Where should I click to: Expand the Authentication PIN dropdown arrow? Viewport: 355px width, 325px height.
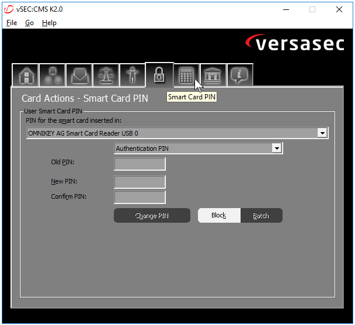[277, 148]
